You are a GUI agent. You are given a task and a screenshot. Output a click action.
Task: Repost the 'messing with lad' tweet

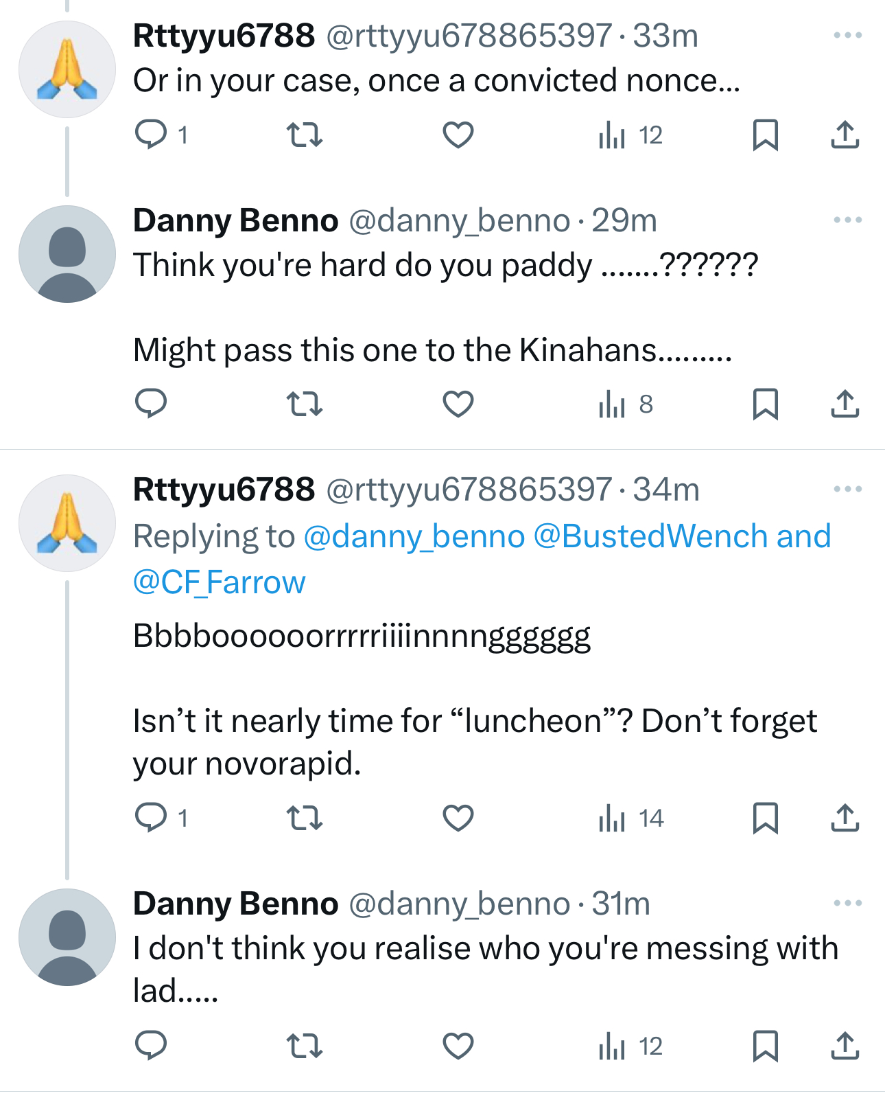(x=304, y=1046)
